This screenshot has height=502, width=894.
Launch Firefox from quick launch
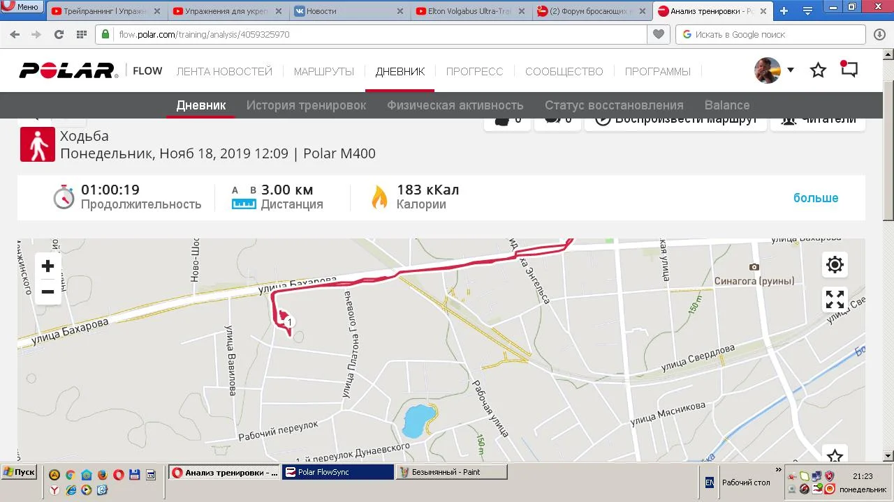tap(102, 475)
